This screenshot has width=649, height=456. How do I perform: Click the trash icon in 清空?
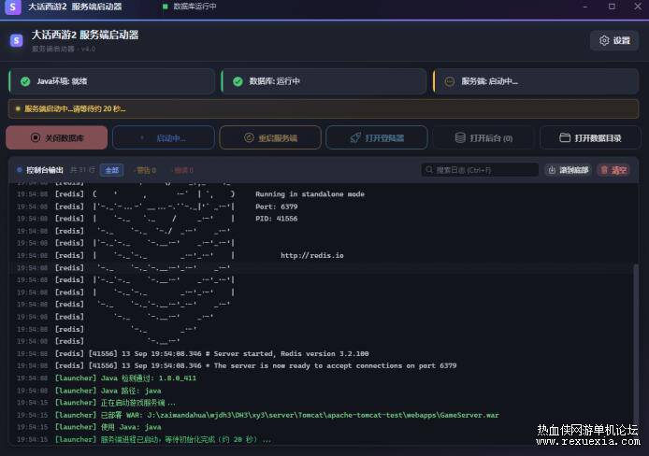(604, 170)
